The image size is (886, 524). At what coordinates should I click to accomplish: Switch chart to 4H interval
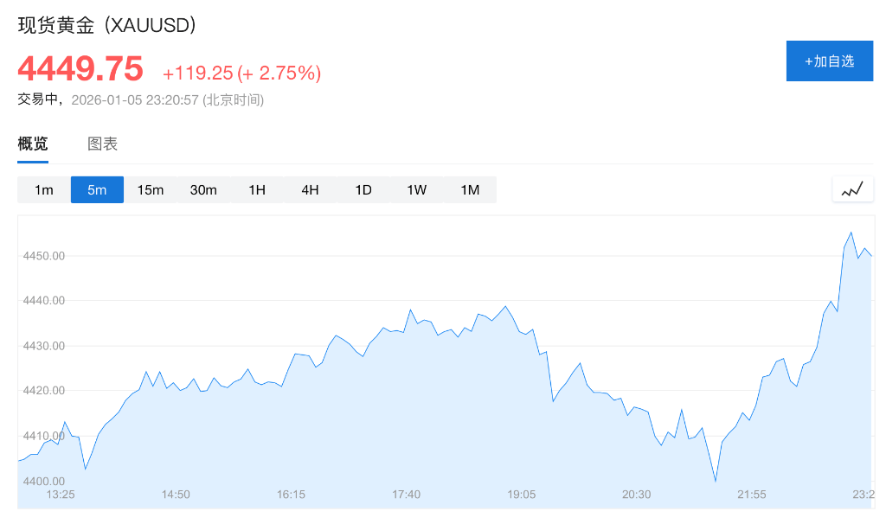click(x=310, y=190)
